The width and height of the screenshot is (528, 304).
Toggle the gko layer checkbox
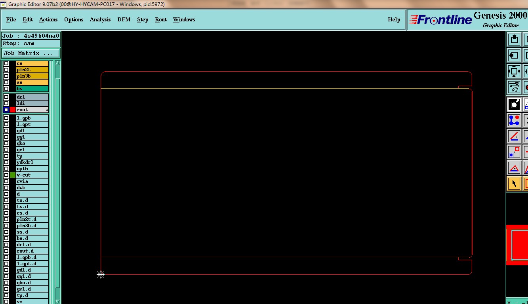pyautogui.click(x=6, y=143)
